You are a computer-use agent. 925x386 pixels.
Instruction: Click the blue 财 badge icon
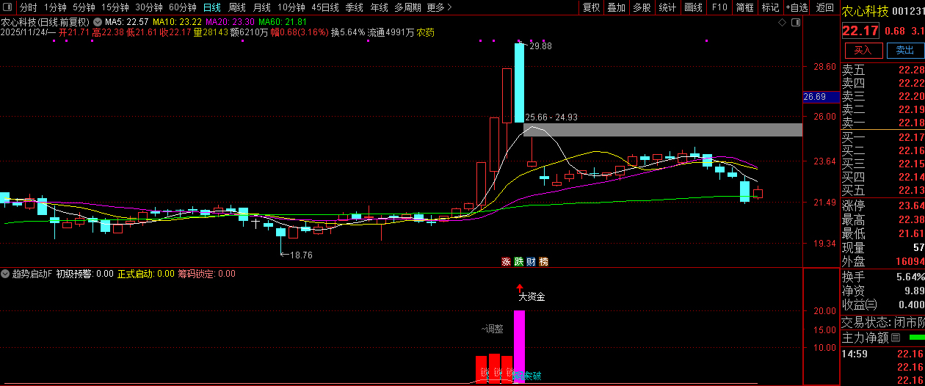[531, 262]
